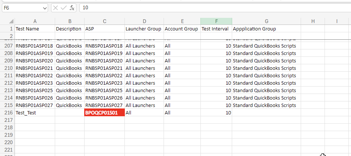Select cell C210 RNBSP01ASP021
351x156 pixels.
105,68
